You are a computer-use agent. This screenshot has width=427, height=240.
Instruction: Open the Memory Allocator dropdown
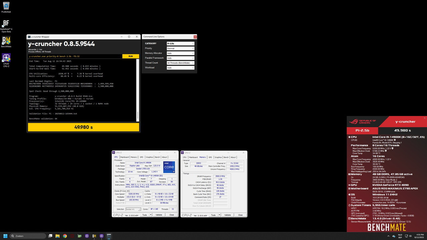(x=180, y=53)
